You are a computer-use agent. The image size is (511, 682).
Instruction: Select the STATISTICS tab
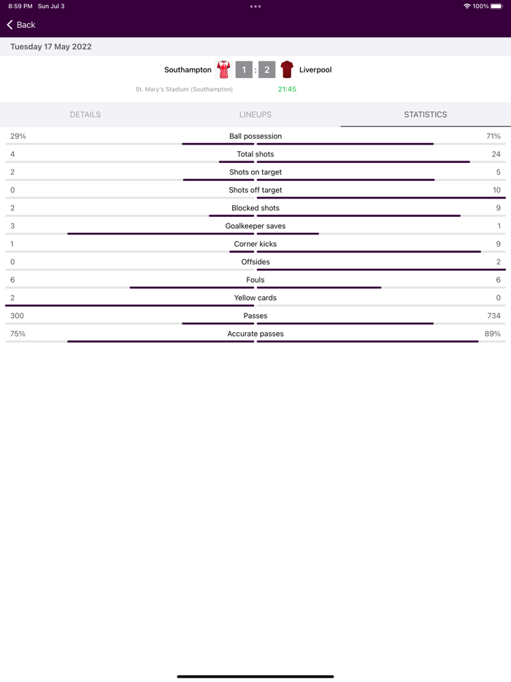coord(425,115)
